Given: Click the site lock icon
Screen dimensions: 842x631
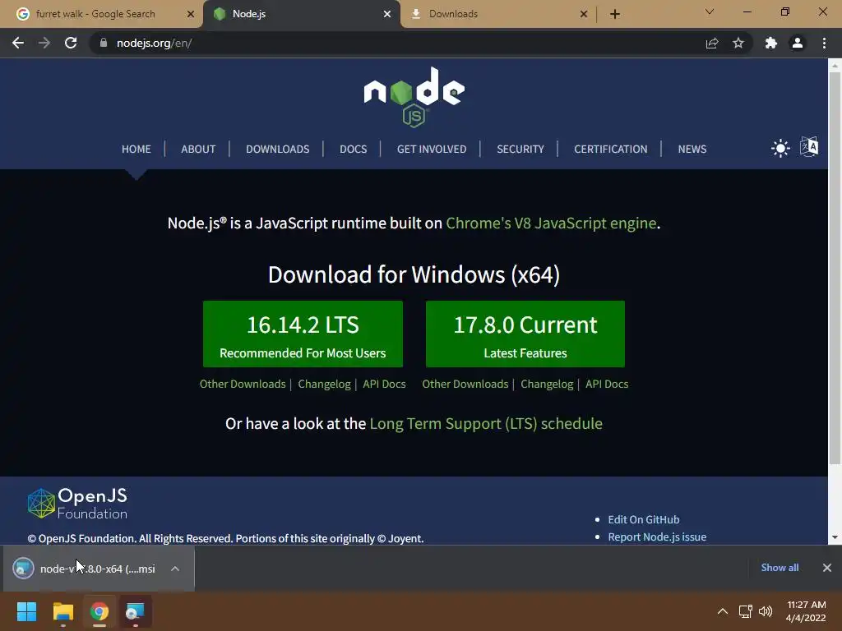Looking at the screenshot, I should click(104, 43).
